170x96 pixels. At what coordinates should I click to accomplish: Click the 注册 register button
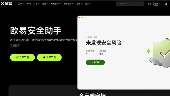[156, 4]
